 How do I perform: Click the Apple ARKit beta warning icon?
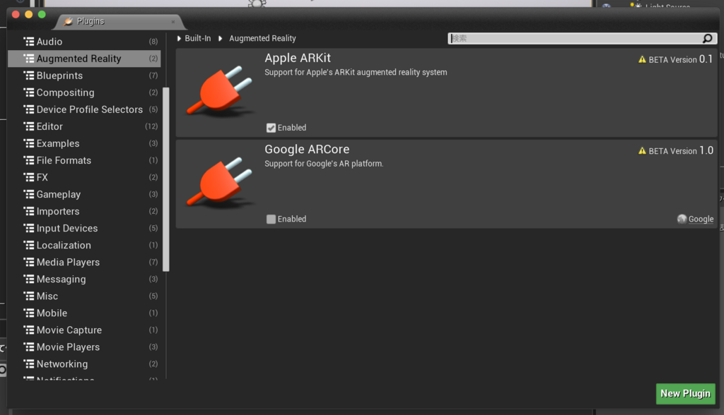click(642, 59)
